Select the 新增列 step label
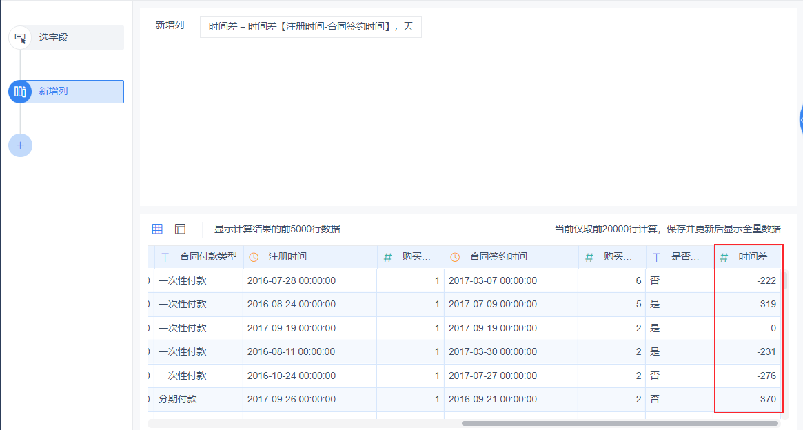 53,91
